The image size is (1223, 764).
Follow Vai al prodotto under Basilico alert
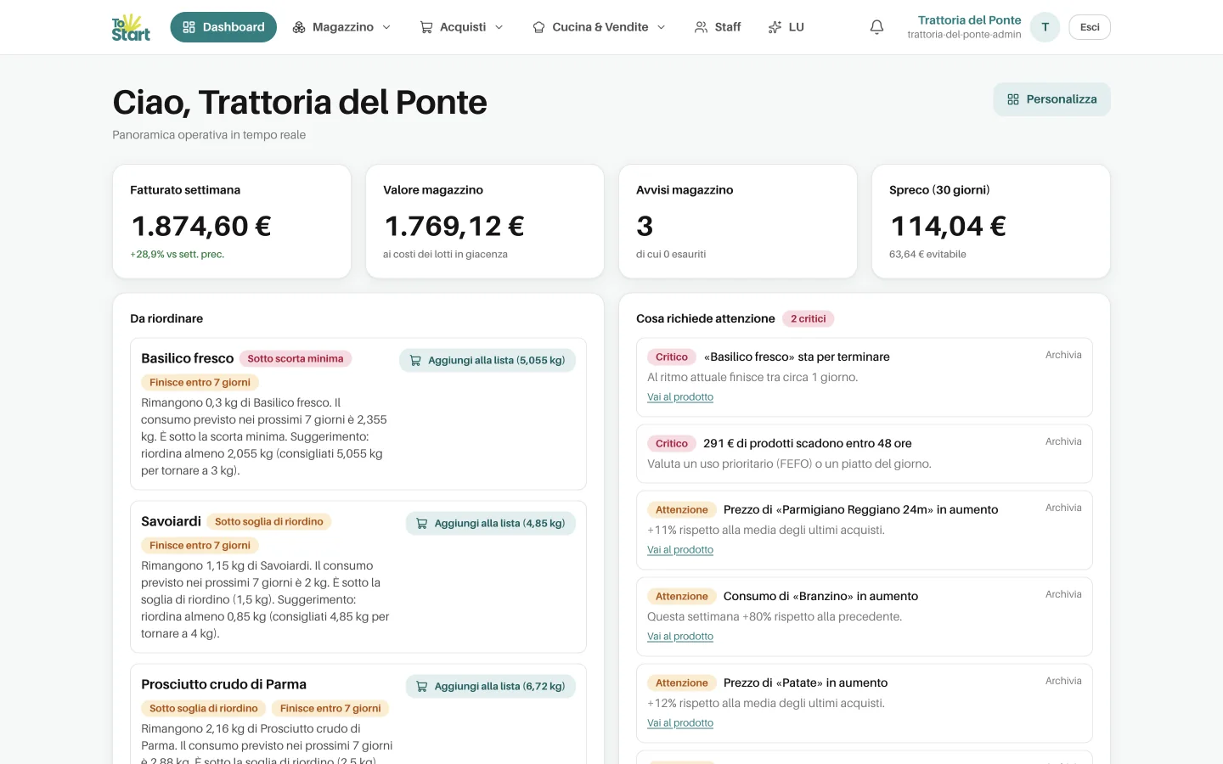(x=680, y=397)
